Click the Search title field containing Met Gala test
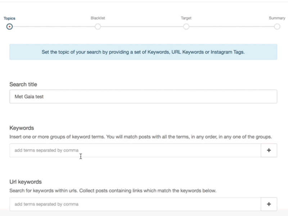Viewport: 288px width, 216px height. [x=143, y=96]
